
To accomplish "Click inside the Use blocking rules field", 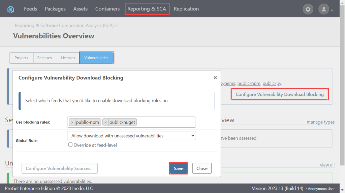I will click(165, 122).
